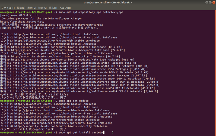Click the ヒット:3 bionic-updates InRelease line
Image resolution: width=216 pixels, height=136 pixels.
pos(55,110)
